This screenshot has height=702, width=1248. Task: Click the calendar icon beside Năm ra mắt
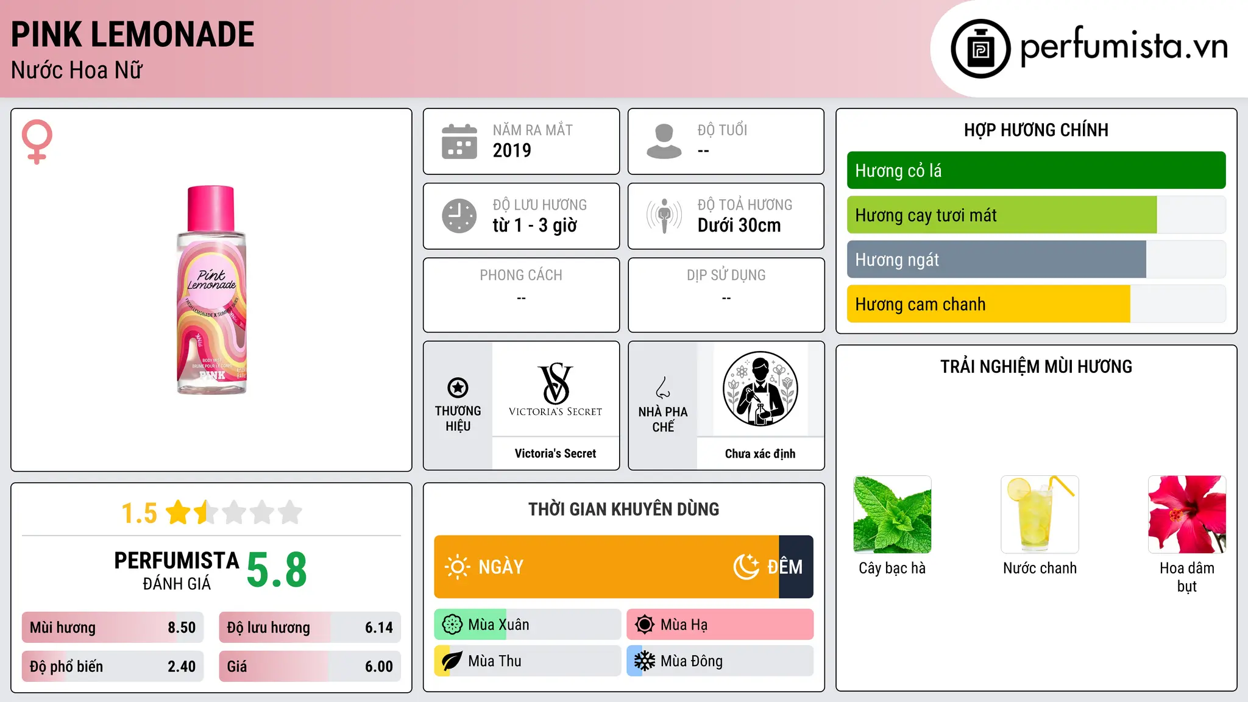[x=459, y=141]
